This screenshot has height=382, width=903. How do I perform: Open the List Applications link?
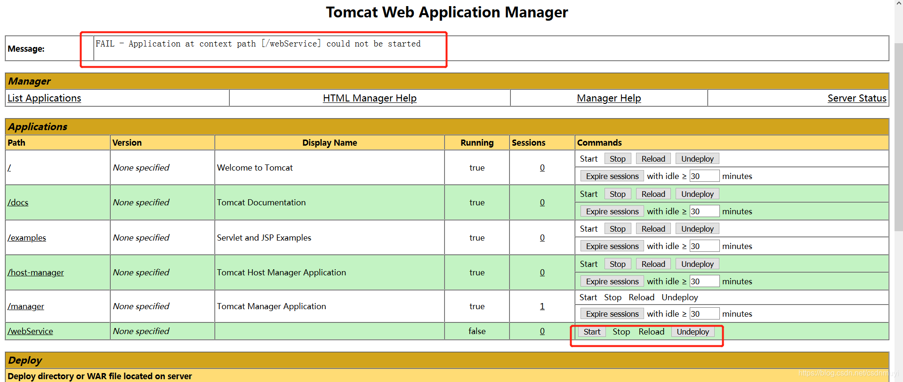point(44,98)
